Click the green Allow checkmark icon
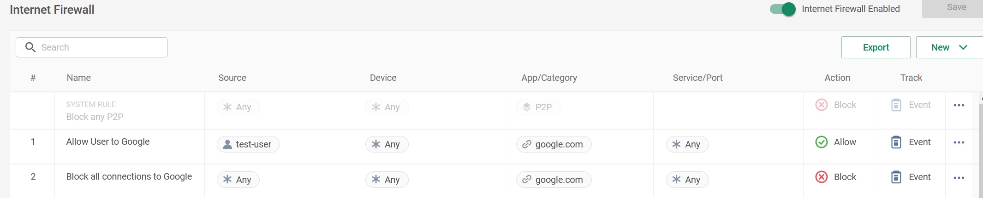 coord(822,142)
